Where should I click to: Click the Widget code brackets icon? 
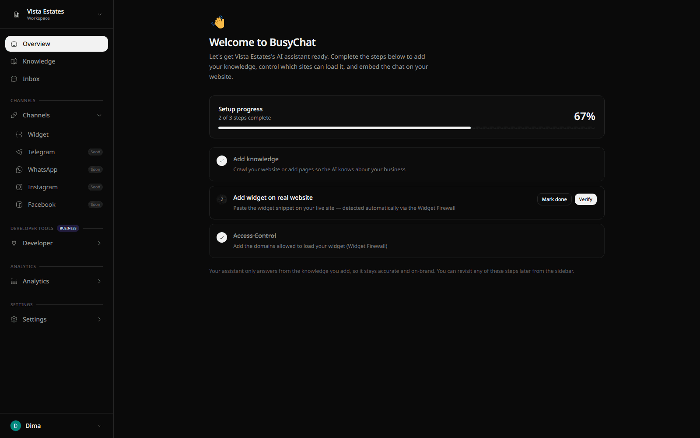[x=19, y=134]
